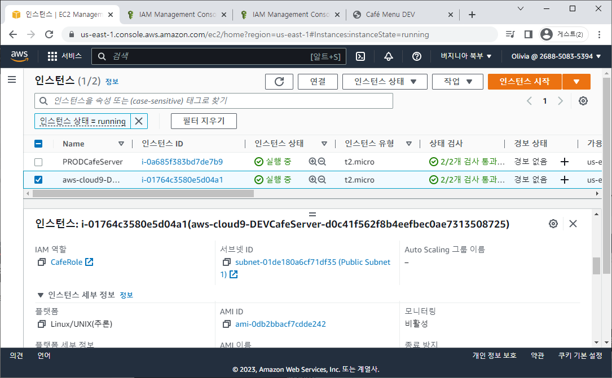
Task: Open the ami-0db2bbacf7cdde242 link
Action: [x=280, y=324]
